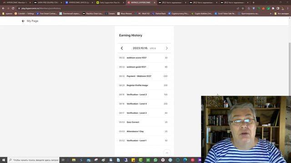Click 'Verification - Level 4' entry
291x163 pixels.
point(144,104)
